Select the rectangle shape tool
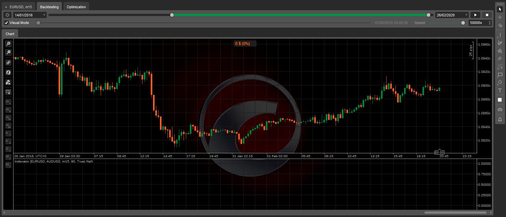This screenshot has height=217, width=506. coord(500,75)
